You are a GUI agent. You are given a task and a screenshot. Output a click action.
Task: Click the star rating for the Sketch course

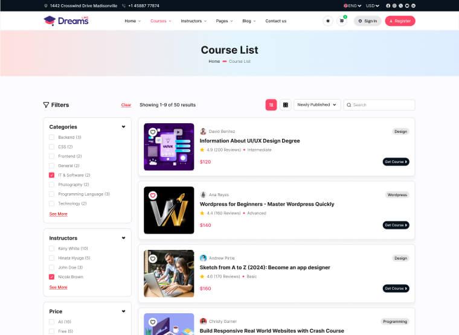[202, 276]
